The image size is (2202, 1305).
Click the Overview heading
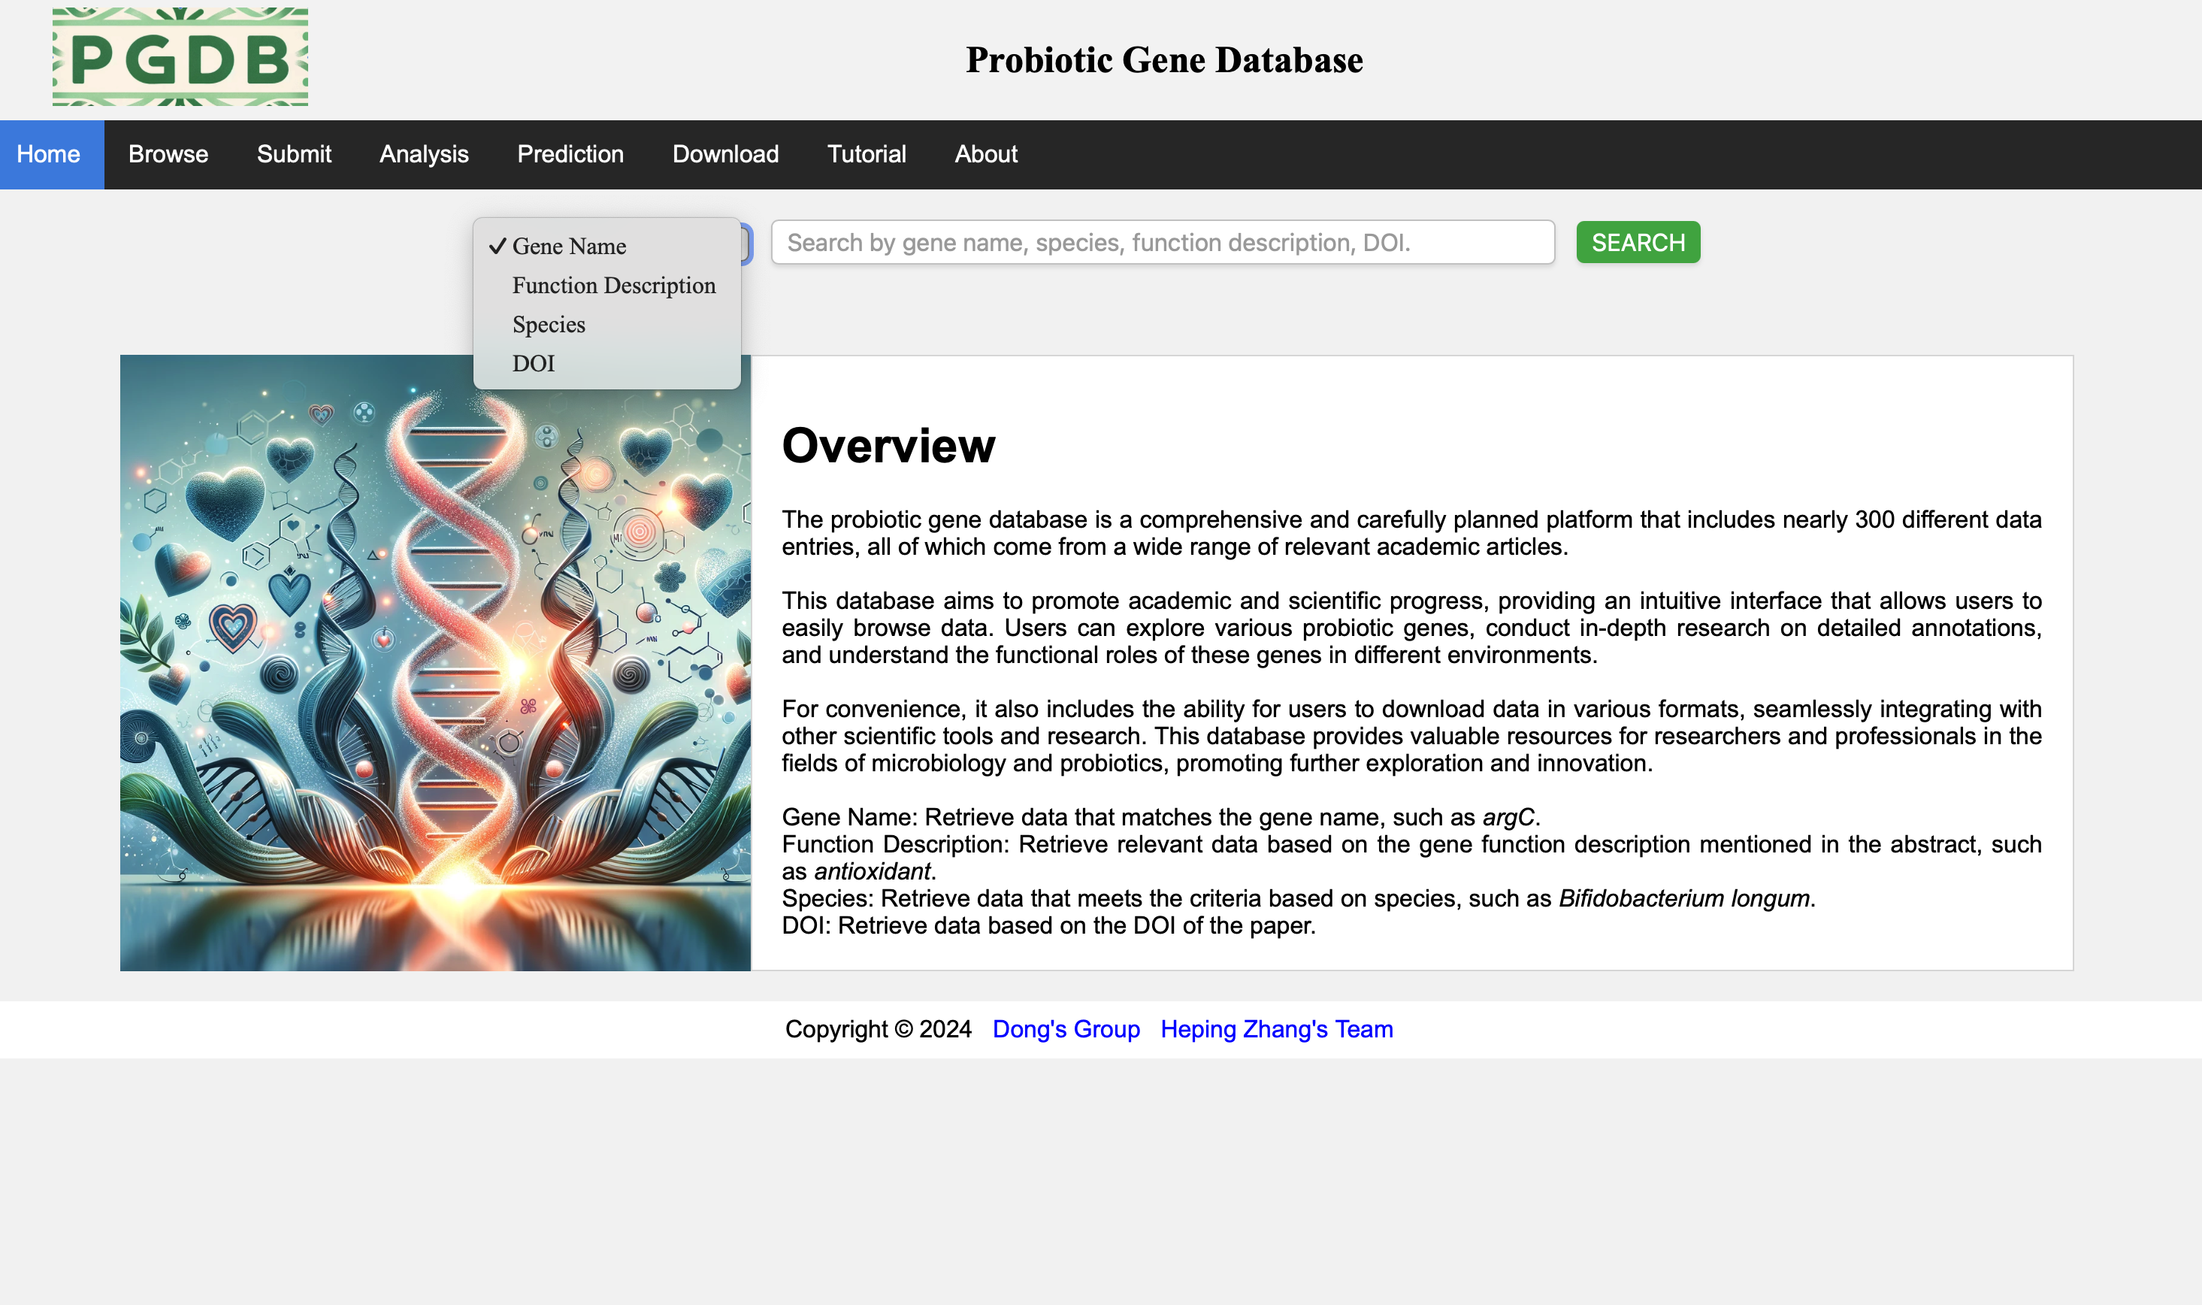888,445
